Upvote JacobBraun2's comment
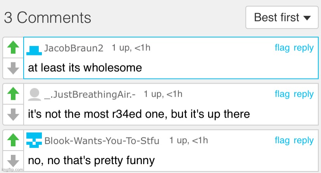This screenshot has height=173, width=321. click(13, 47)
